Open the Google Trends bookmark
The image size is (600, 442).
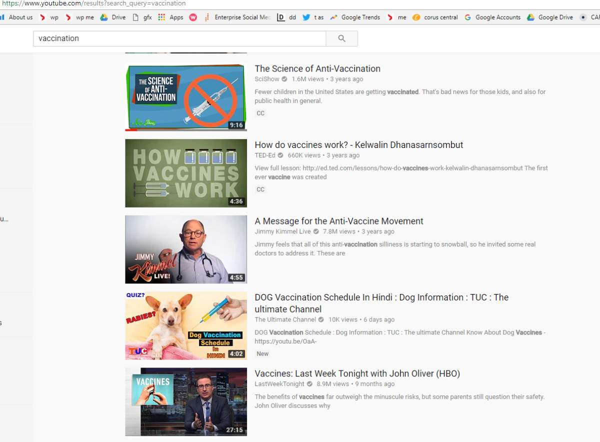pyautogui.click(x=355, y=17)
